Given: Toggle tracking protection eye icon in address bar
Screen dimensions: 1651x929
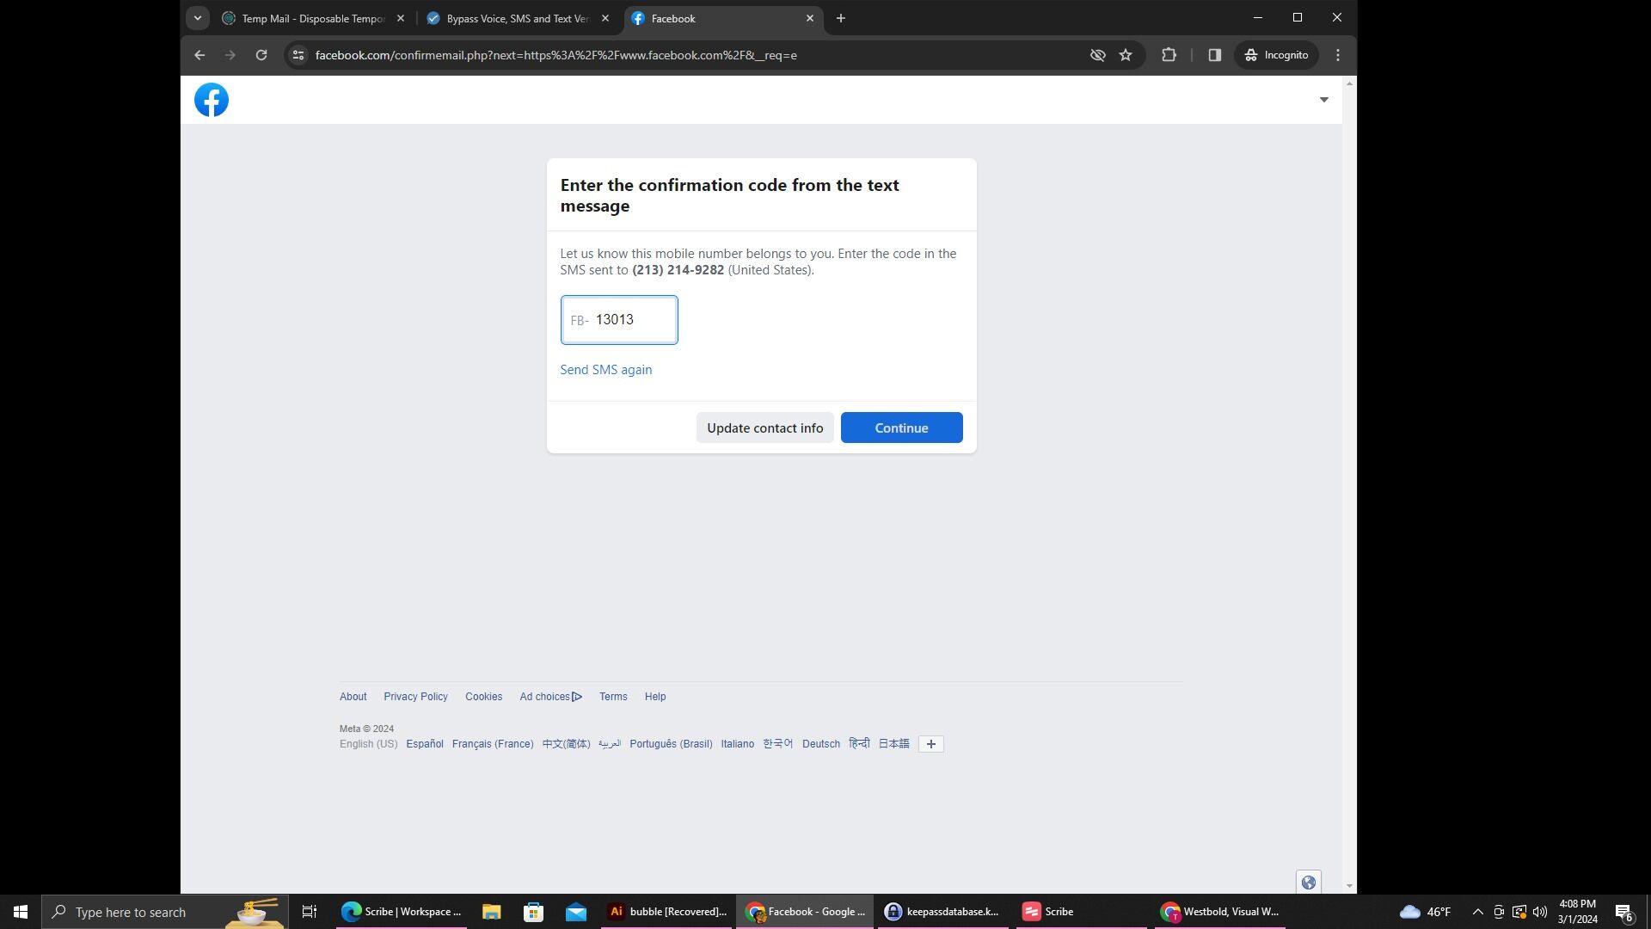Looking at the screenshot, I should point(1097,54).
